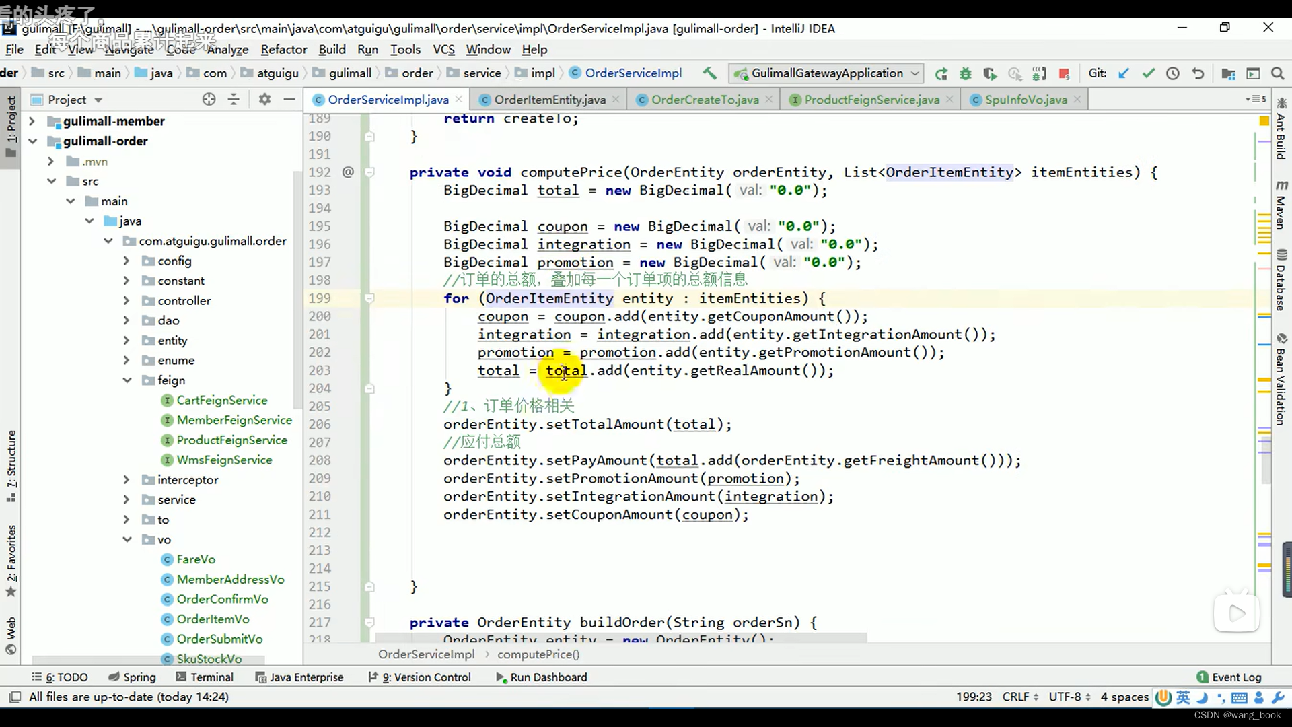The height and width of the screenshot is (727, 1292).
Task: Open the Database tool window
Action: tap(1281, 280)
